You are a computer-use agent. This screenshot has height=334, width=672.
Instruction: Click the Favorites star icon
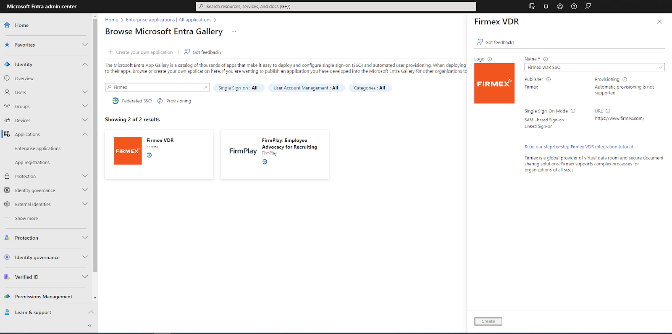pyautogui.click(x=7, y=44)
